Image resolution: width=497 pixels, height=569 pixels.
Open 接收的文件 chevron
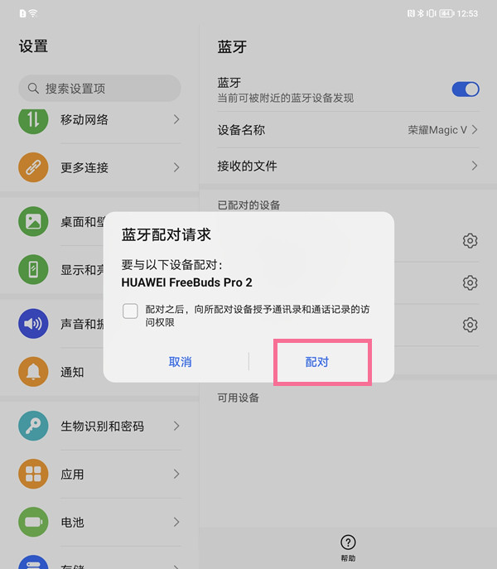click(475, 166)
